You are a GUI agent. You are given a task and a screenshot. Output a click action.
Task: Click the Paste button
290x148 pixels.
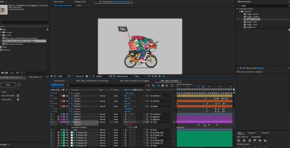point(8,85)
